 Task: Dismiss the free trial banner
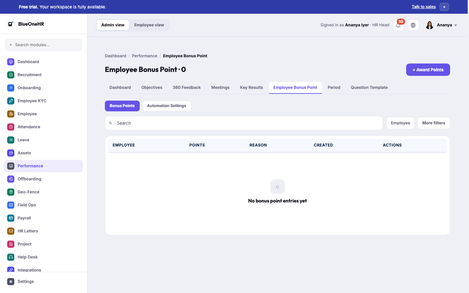444,7
